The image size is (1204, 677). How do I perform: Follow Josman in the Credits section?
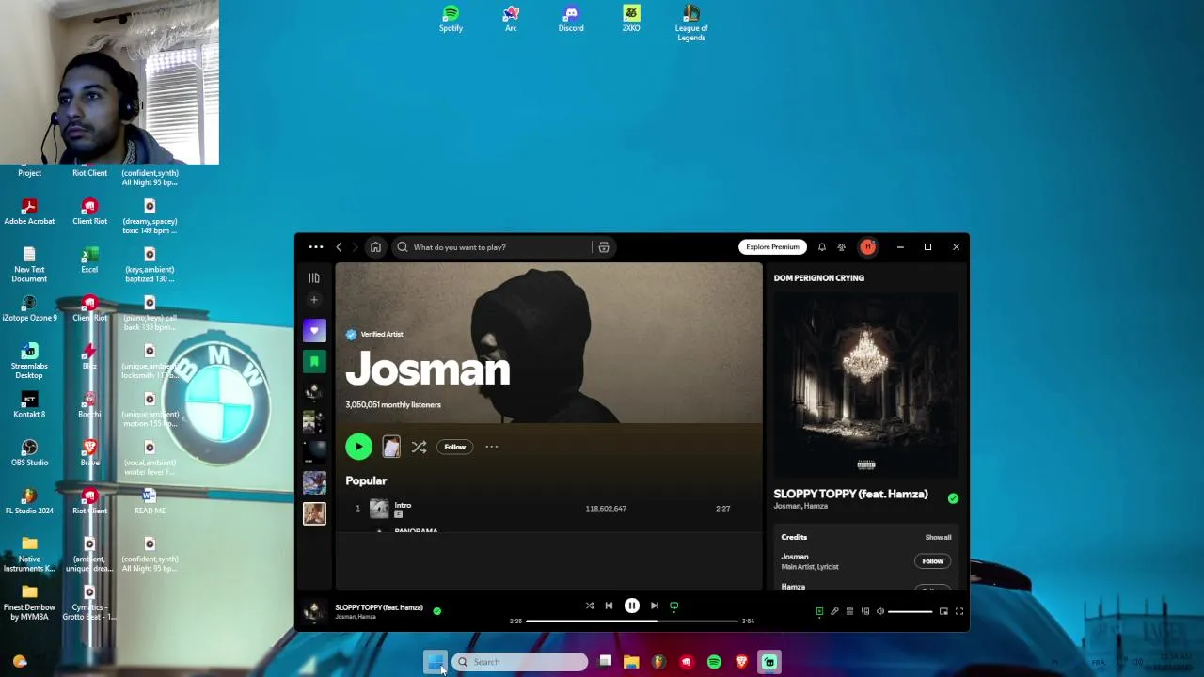[932, 561]
